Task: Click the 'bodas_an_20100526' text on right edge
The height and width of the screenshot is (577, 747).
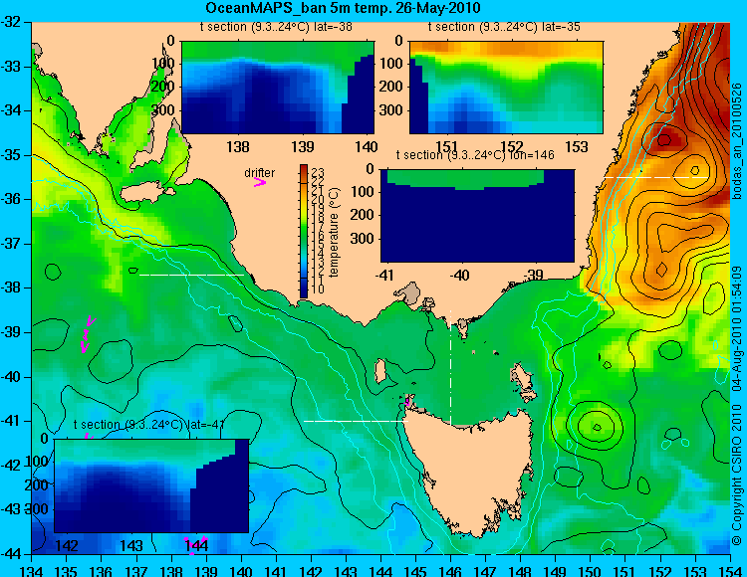Action: [737, 141]
